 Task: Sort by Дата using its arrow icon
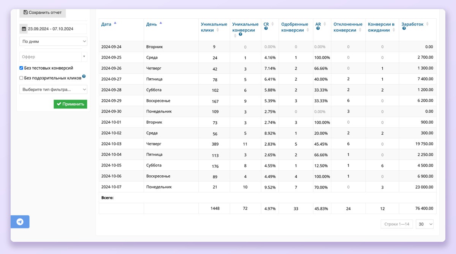coord(115,23)
